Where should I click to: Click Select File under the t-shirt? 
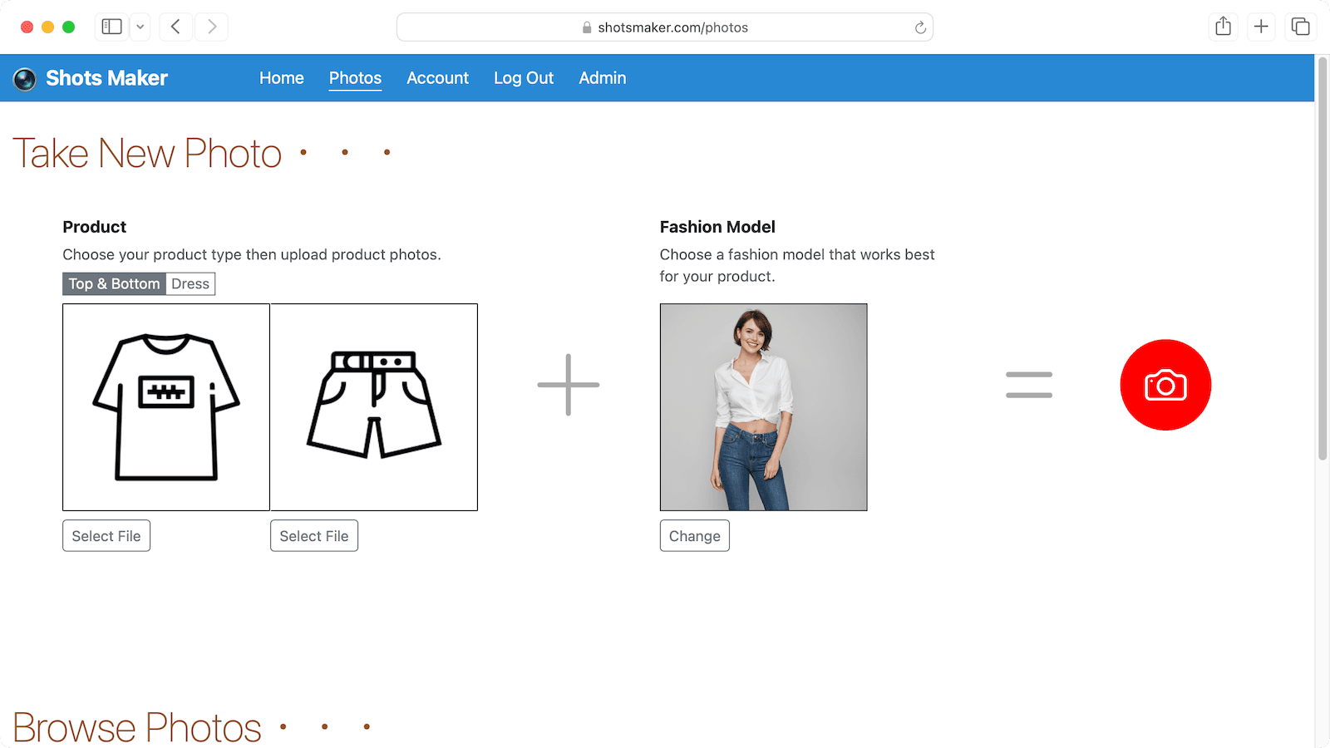click(x=106, y=535)
